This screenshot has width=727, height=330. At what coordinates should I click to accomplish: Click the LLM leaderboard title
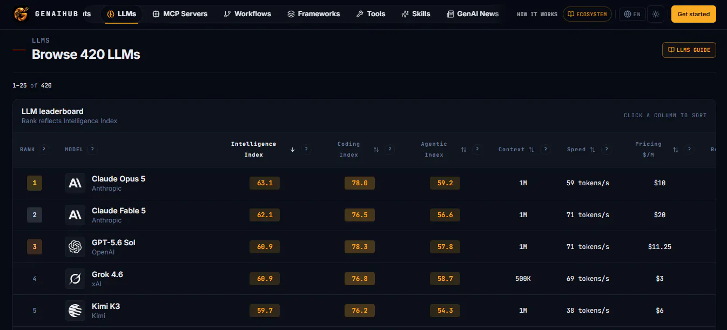[x=52, y=111]
